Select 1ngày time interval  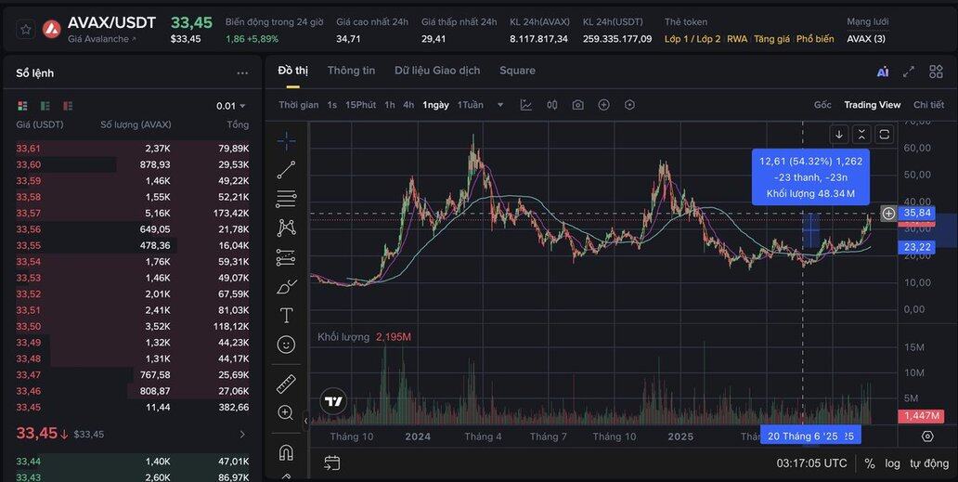[435, 105]
